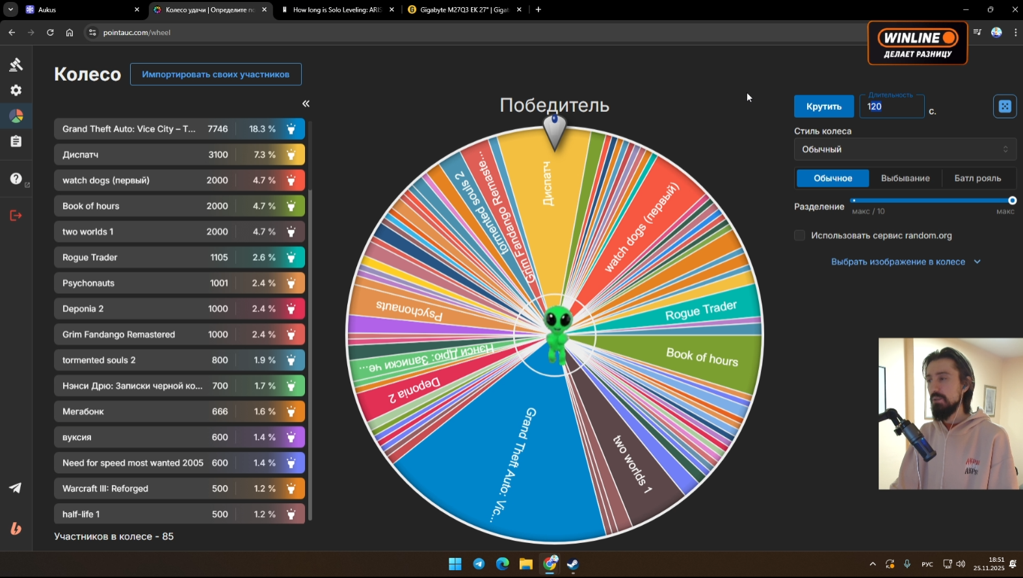Open browser tab search dropdown arrow
1023x578 pixels.
click(11, 10)
